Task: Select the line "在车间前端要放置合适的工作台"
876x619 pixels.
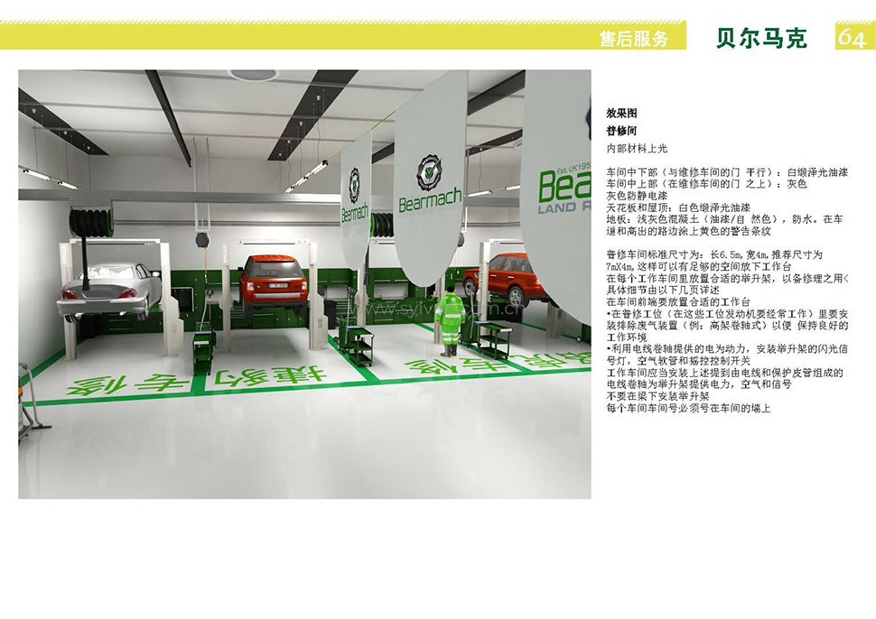Action: (678, 302)
